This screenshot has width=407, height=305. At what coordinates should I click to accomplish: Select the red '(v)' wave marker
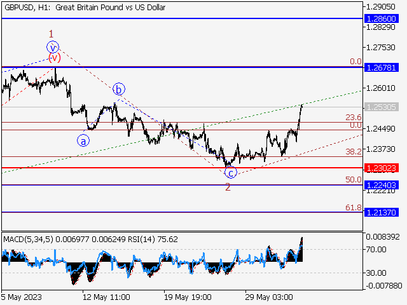(x=55, y=57)
